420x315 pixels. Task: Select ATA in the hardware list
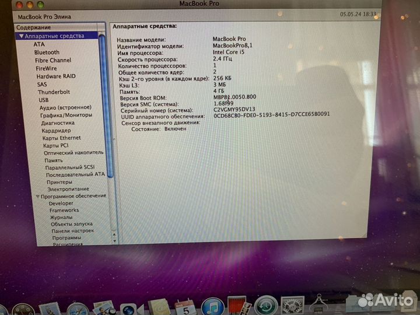click(39, 44)
